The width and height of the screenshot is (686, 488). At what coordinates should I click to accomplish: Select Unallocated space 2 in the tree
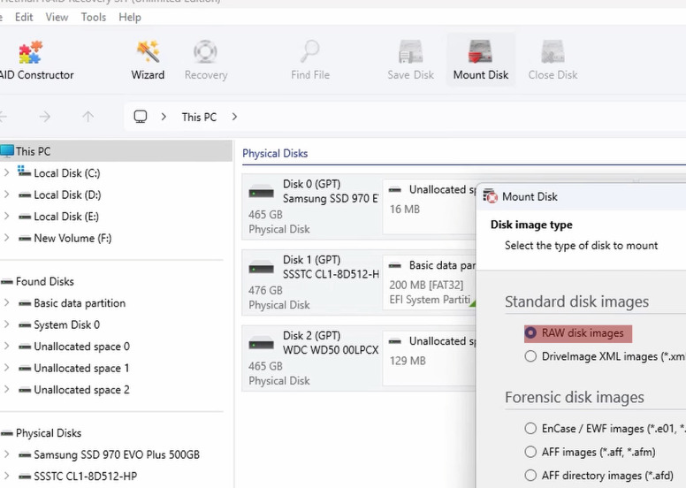coord(81,390)
